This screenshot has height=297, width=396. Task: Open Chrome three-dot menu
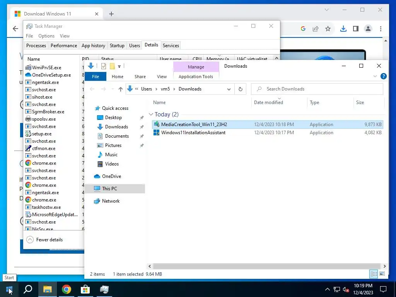click(381, 29)
